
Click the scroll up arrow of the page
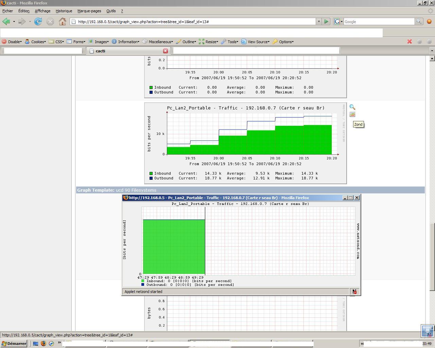click(x=432, y=58)
